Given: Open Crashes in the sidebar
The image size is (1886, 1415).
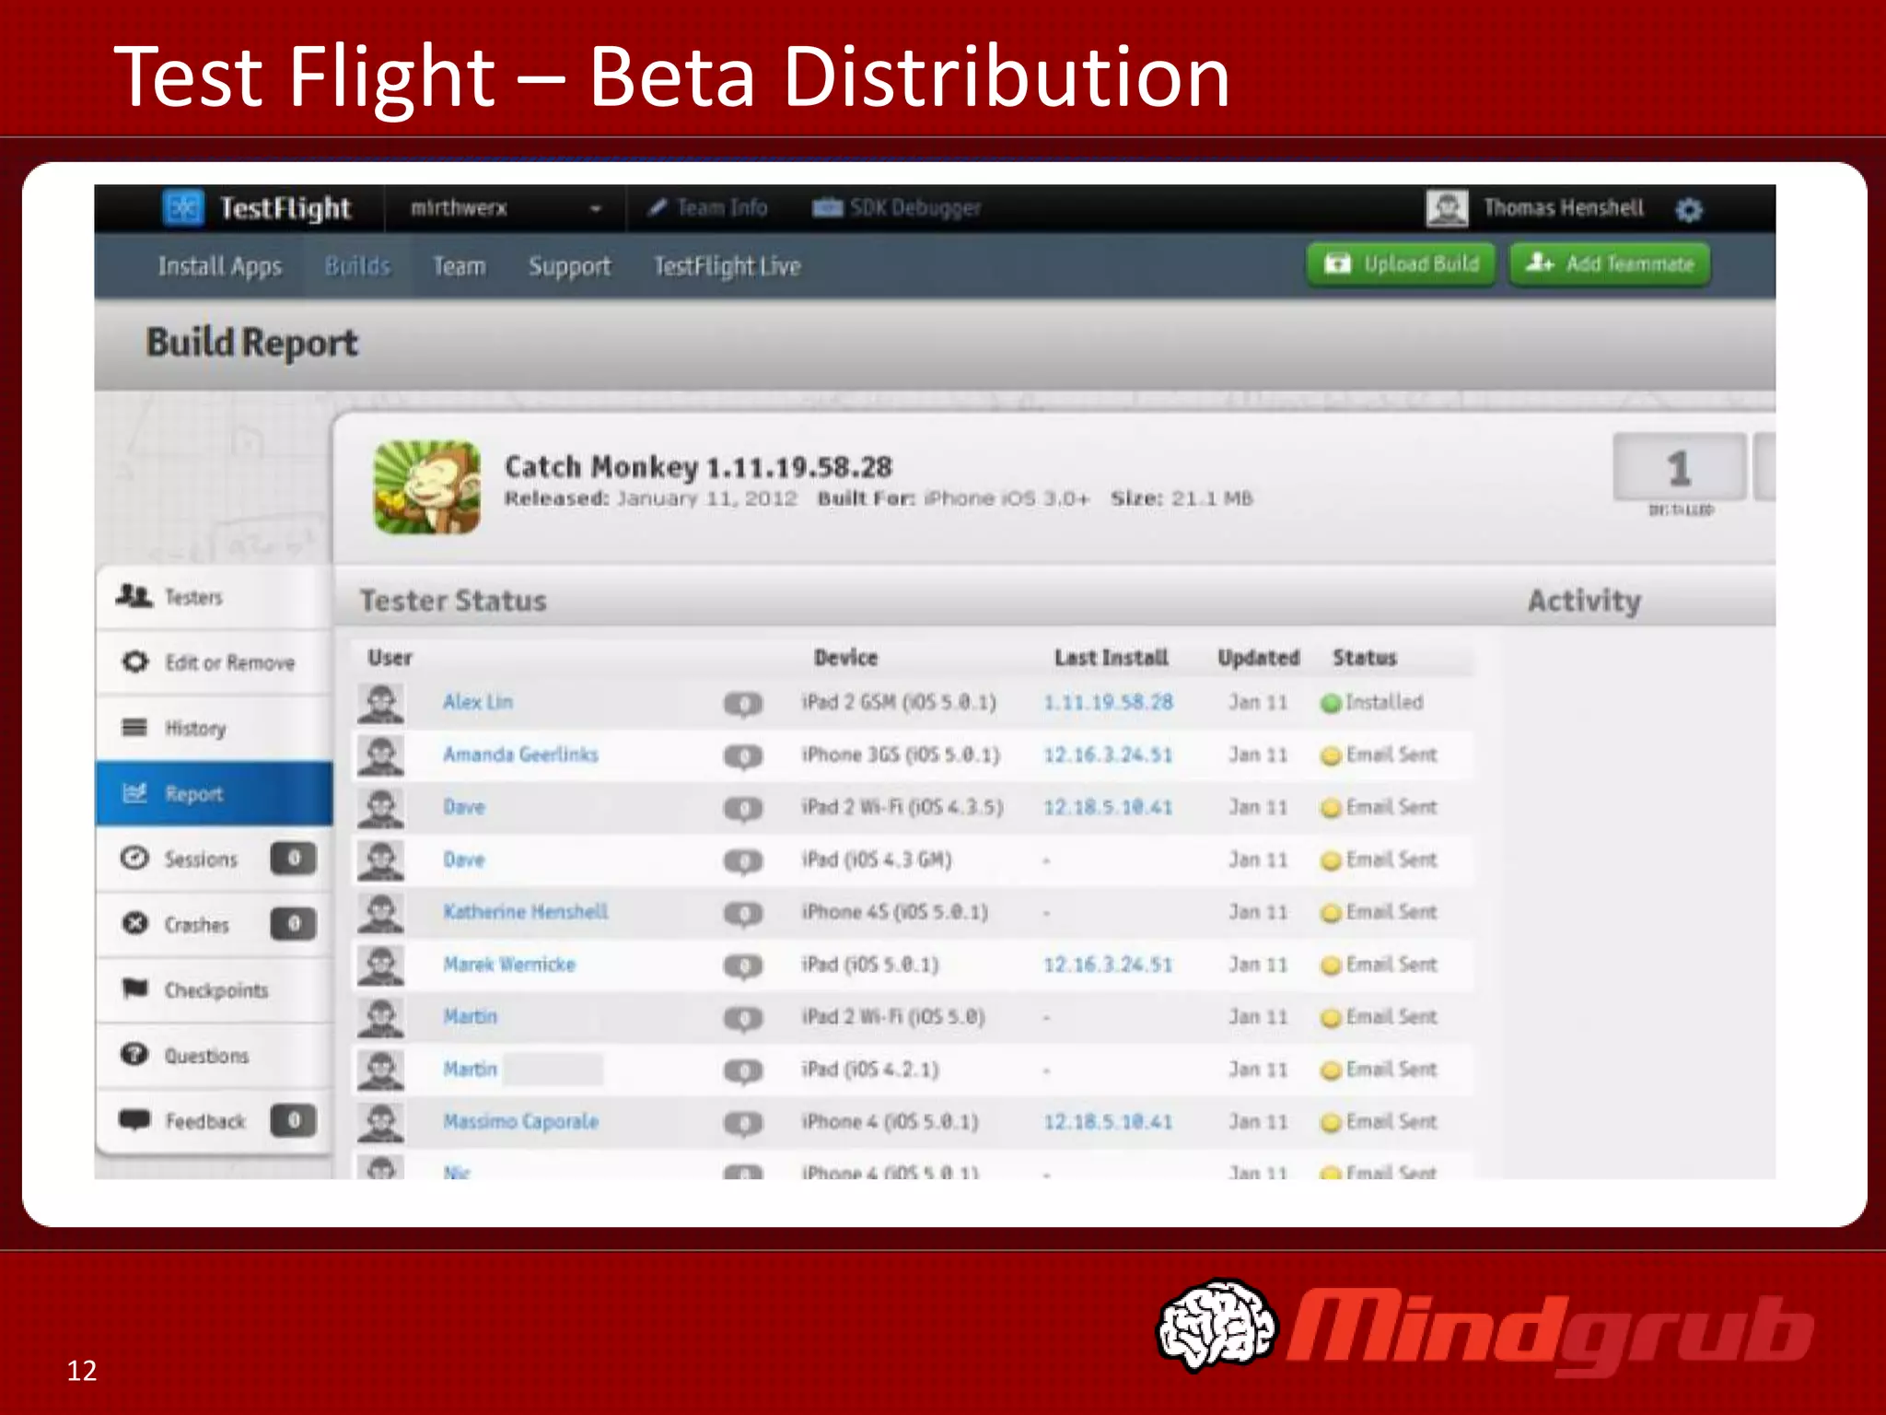Looking at the screenshot, I should pos(213,924).
